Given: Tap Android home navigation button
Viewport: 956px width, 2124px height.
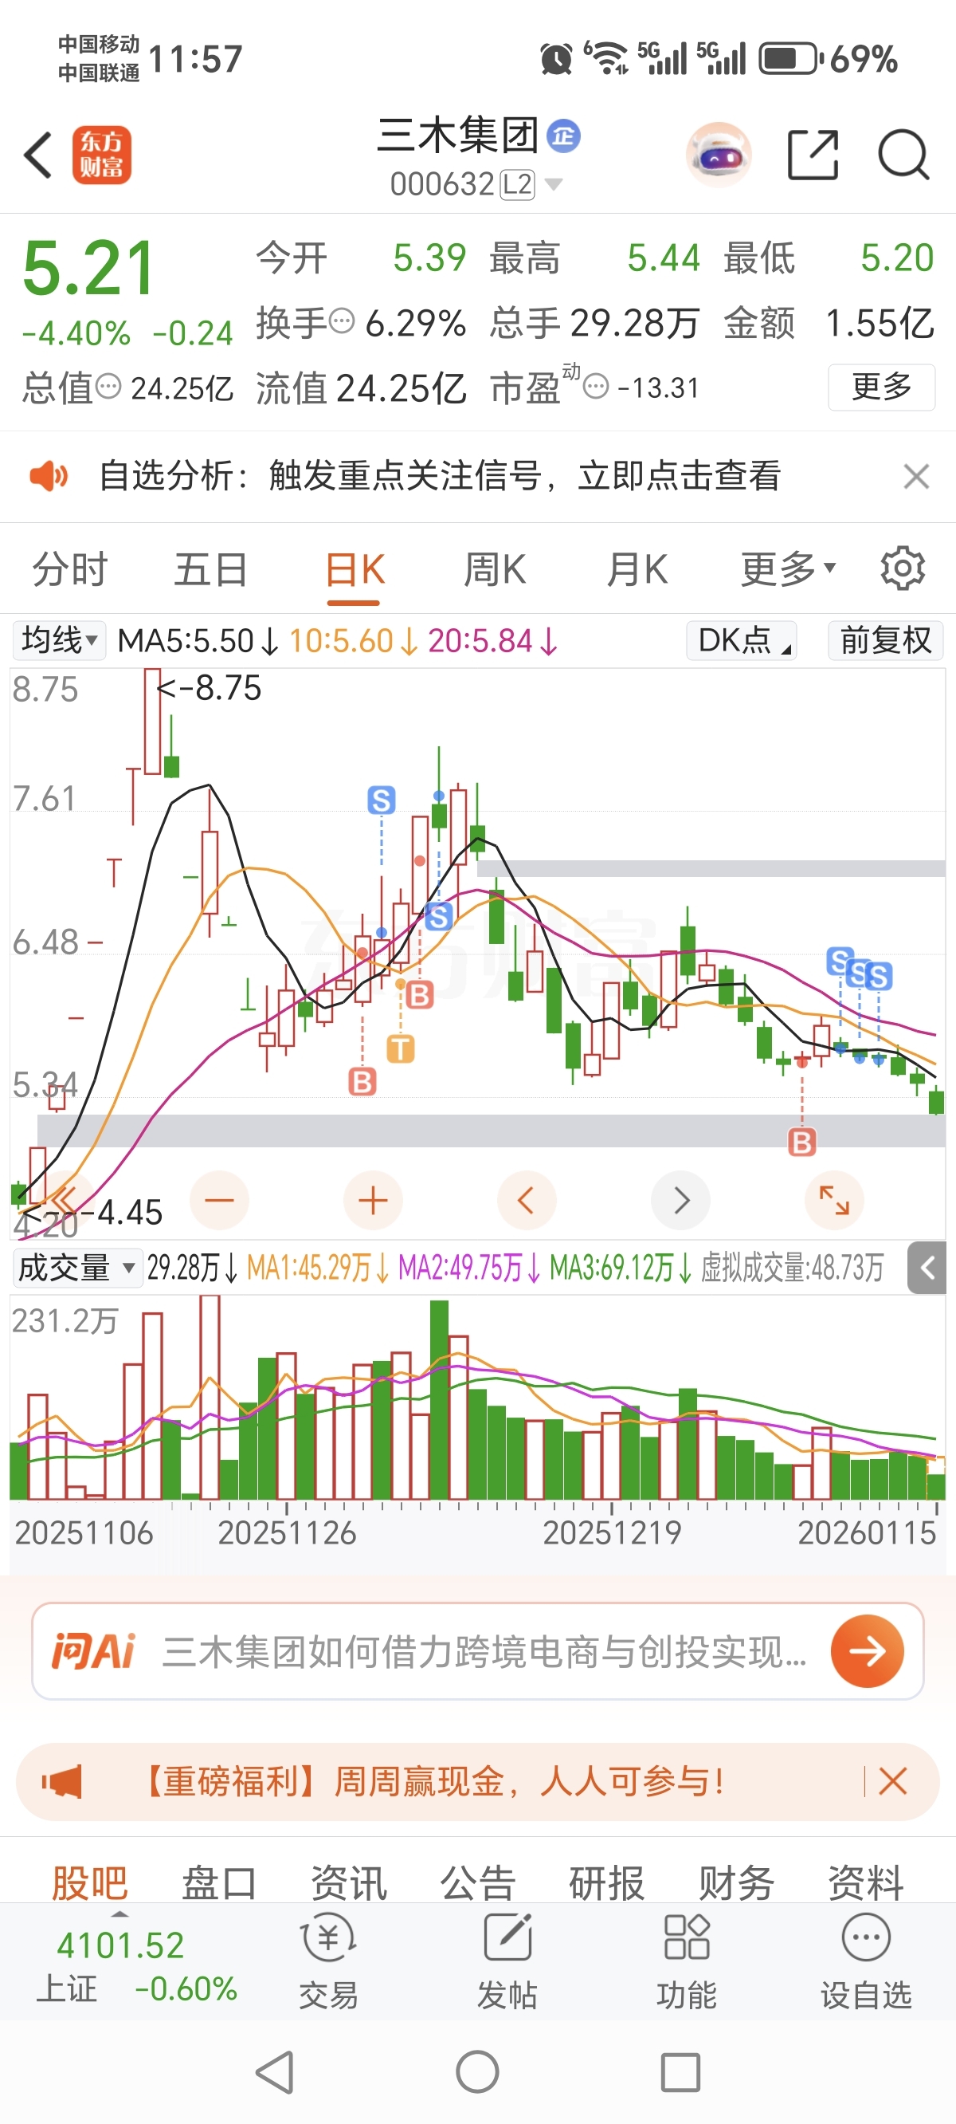Looking at the screenshot, I should coord(477,2071).
